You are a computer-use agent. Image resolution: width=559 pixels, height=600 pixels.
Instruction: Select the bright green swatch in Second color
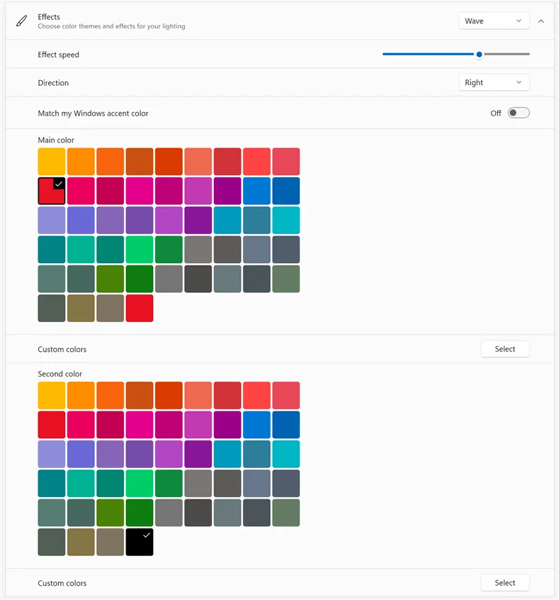140,483
